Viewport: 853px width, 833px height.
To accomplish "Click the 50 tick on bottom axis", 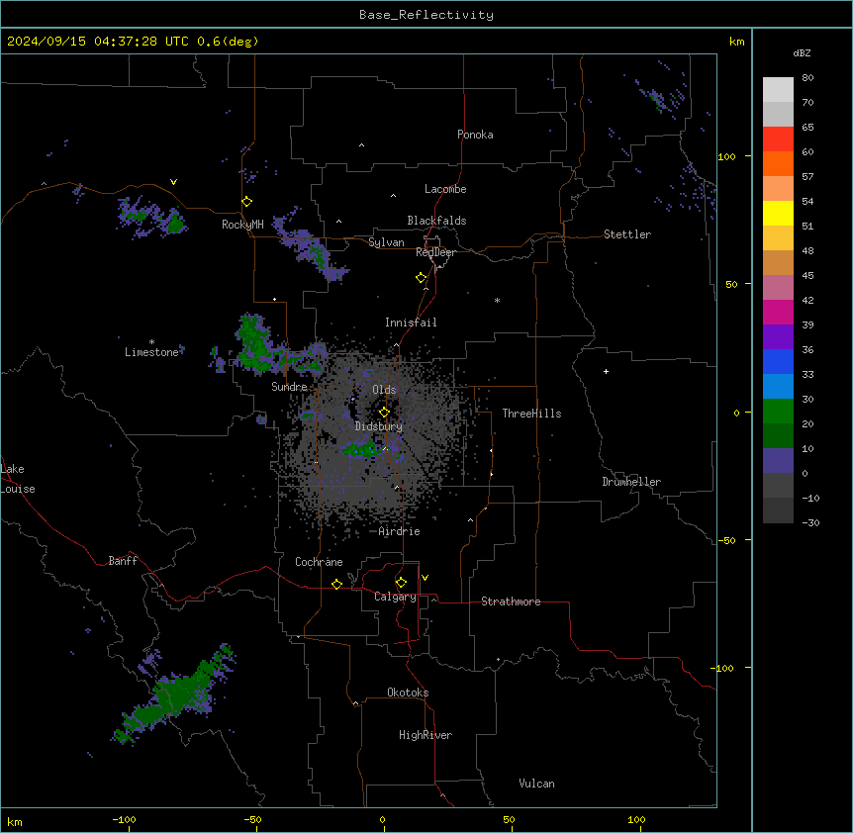I will point(509,819).
